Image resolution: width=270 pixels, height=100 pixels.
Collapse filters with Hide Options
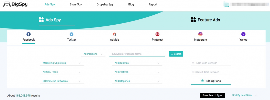[x=211, y=81]
